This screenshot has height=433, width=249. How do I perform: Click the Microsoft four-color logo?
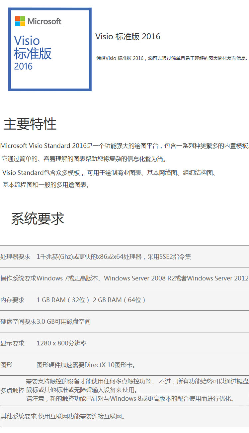point(20,21)
